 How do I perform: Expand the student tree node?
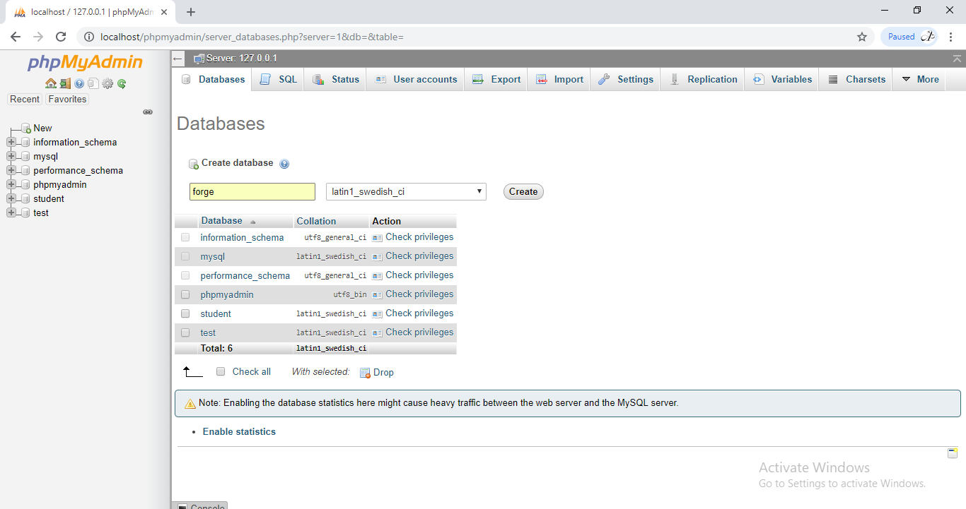click(11, 199)
